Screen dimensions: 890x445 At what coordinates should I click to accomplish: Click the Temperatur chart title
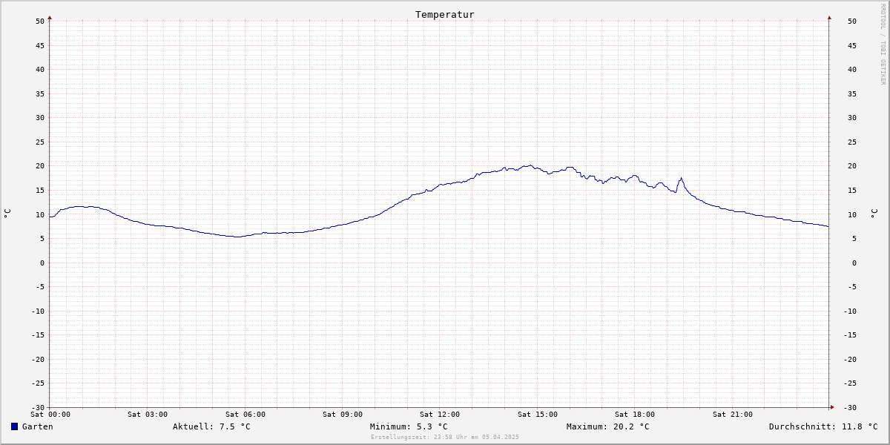click(445, 14)
